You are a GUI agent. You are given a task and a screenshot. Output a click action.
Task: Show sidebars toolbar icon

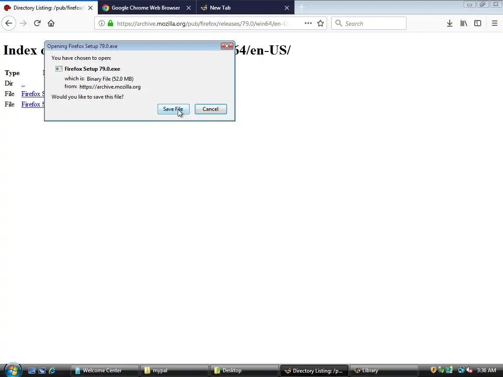click(x=478, y=23)
